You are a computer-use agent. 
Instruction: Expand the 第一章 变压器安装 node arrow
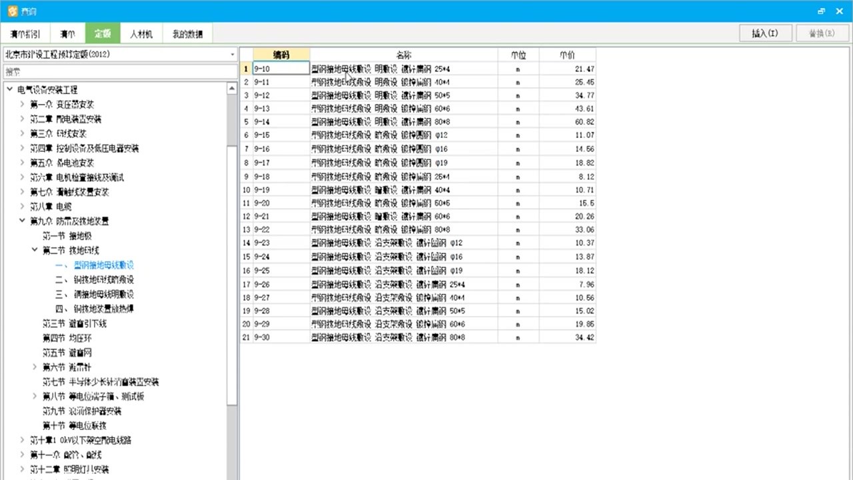click(22, 104)
